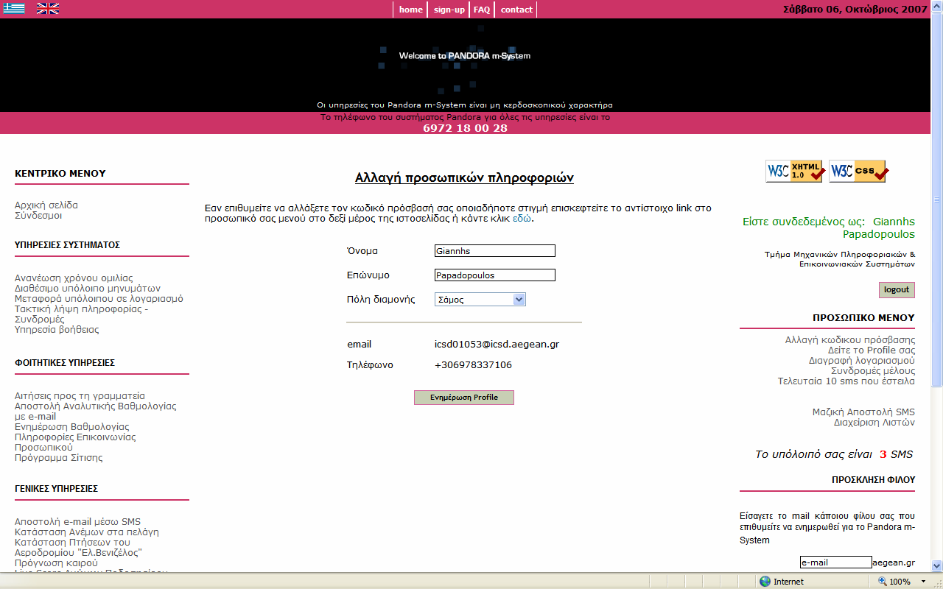Click the Internet zone globe icon in status bar
Viewport: 943px width, 589px height.
[x=765, y=582]
